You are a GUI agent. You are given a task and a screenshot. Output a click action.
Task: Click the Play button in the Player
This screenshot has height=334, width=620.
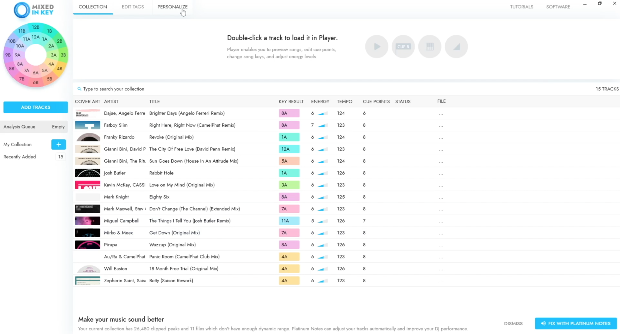coord(377,46)
